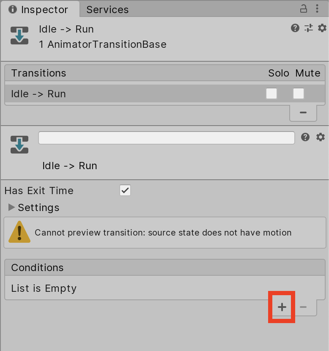Select the Inspector tab
Image resolution: width=329 pixels, height=351 pixels.
pos(40,10)
